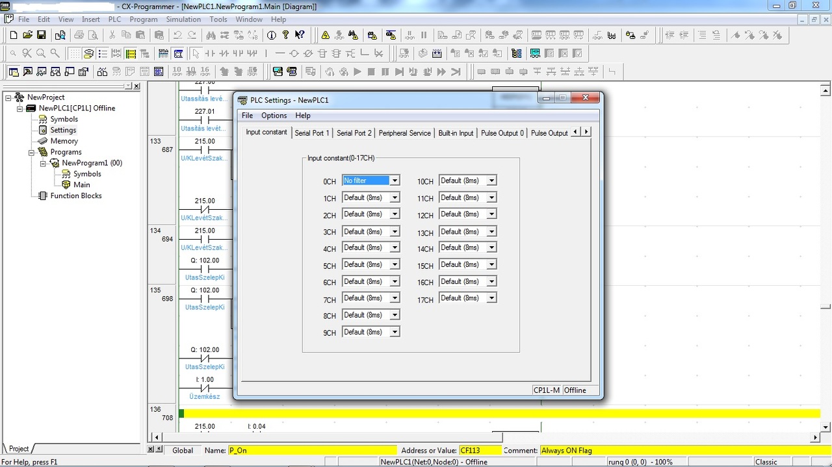832x467 pixels.
Task: Click the About info icon
Action: click(271, 35)
